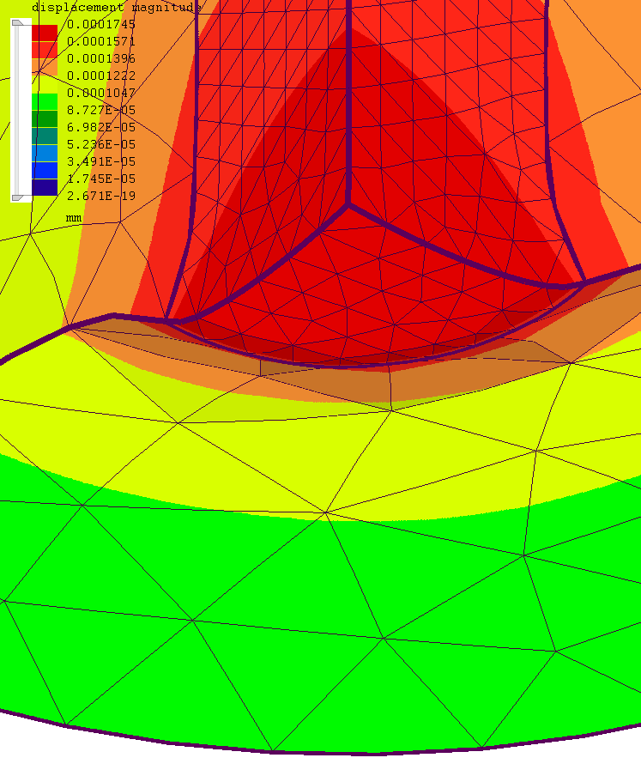The width and height of the screenshot is (641, 776).
Task: Click the minimum value 2.671E-19
Action: pyautogui.click(x=101, y=196)
